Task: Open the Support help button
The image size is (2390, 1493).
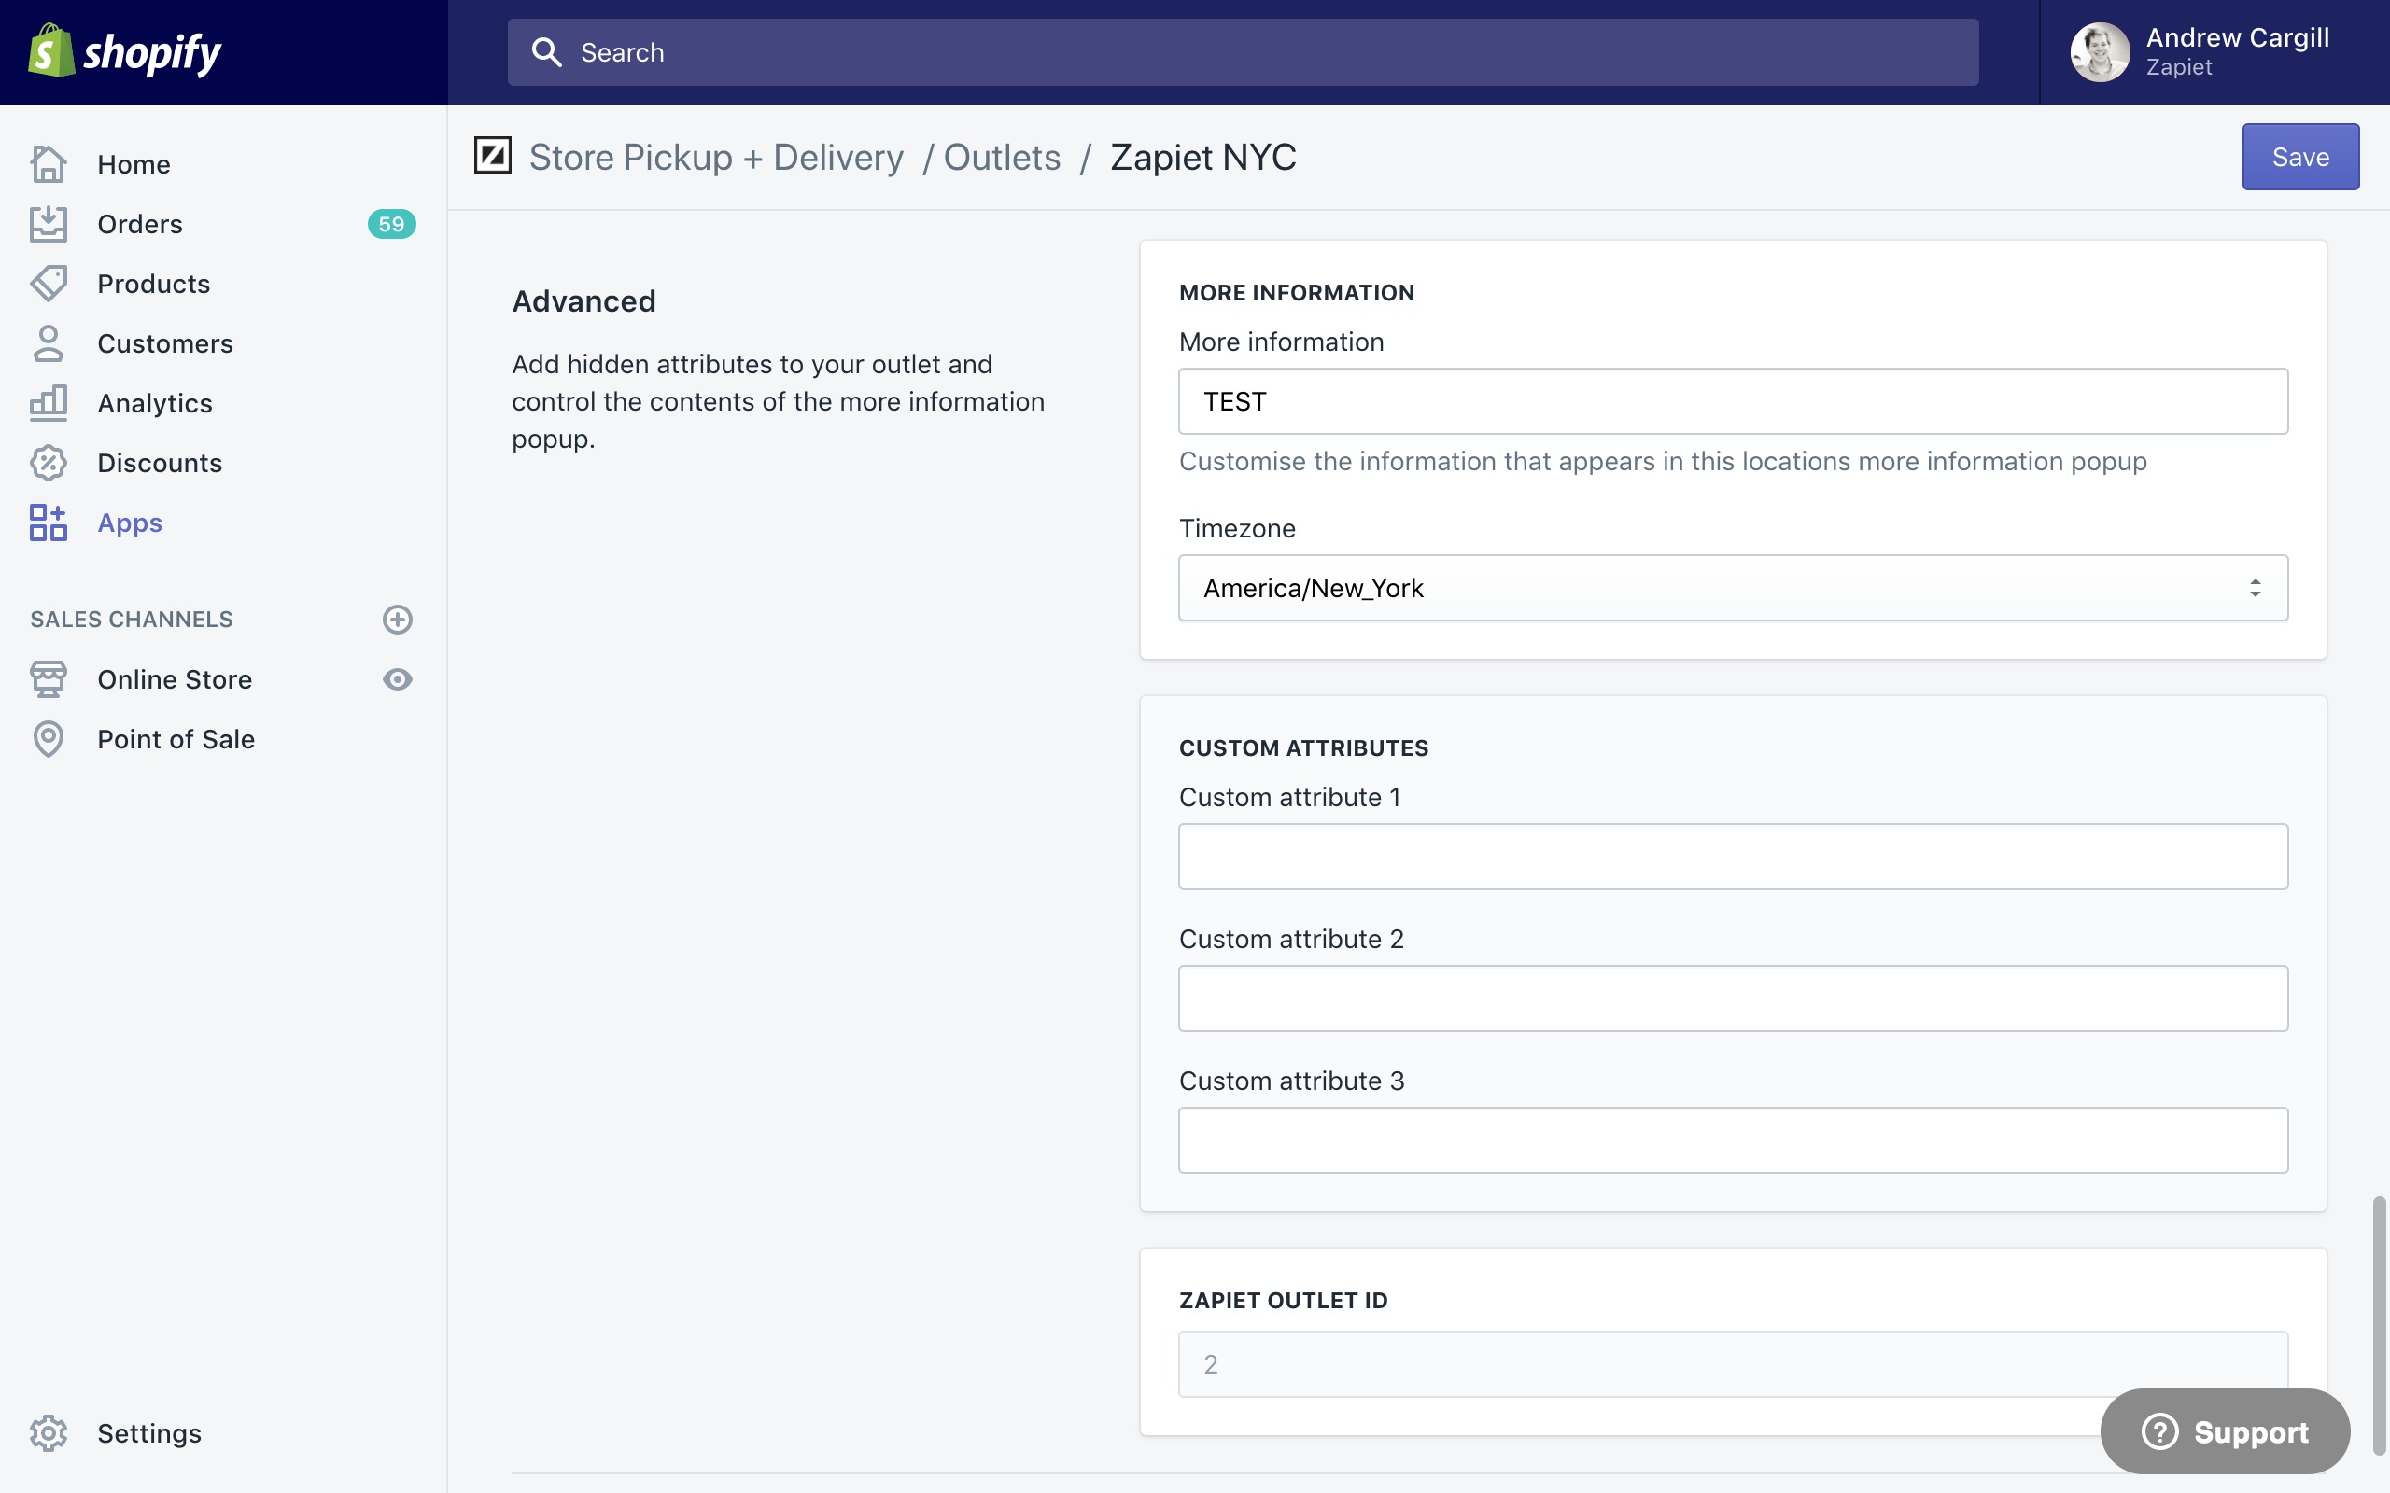Action: click(2224, 1430)
